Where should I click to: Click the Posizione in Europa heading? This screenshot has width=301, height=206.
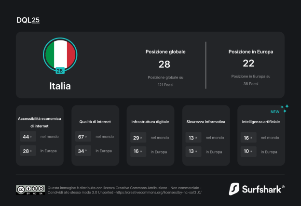click(251, 51)
